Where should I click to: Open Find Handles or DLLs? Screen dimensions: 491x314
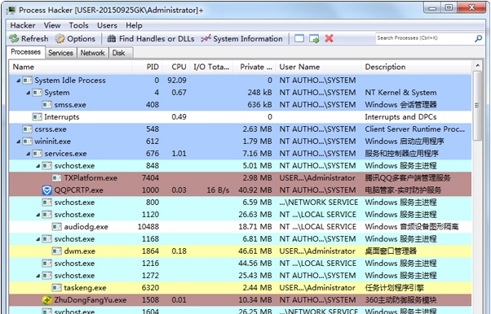point(151,39)
